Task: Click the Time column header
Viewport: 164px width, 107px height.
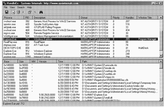Action: [68, 62]
